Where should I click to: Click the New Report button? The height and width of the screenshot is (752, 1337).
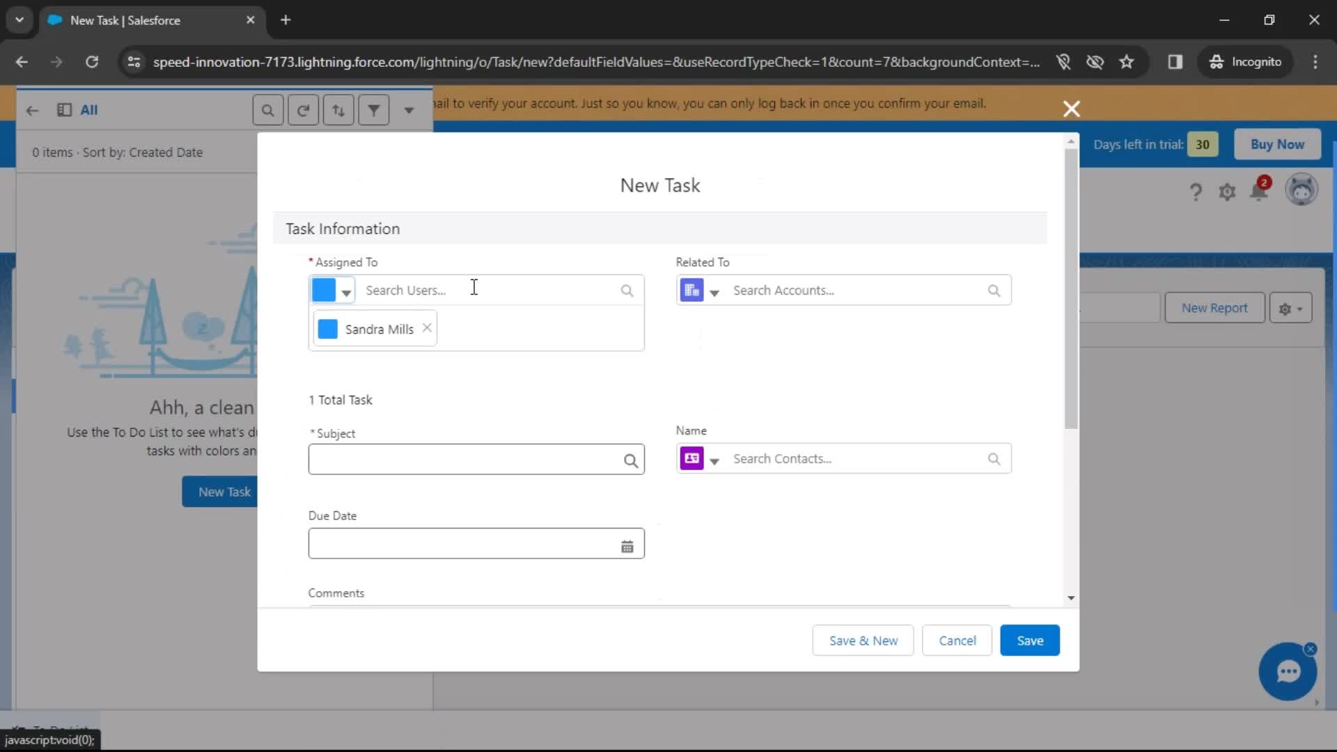pos(1214,308)
